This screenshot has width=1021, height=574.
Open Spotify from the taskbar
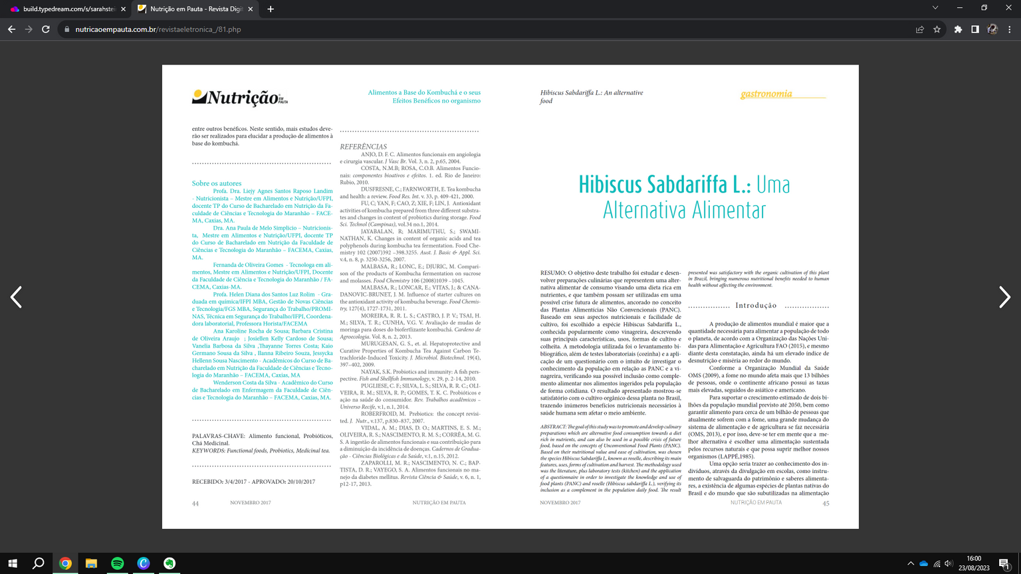pos(117,563)
